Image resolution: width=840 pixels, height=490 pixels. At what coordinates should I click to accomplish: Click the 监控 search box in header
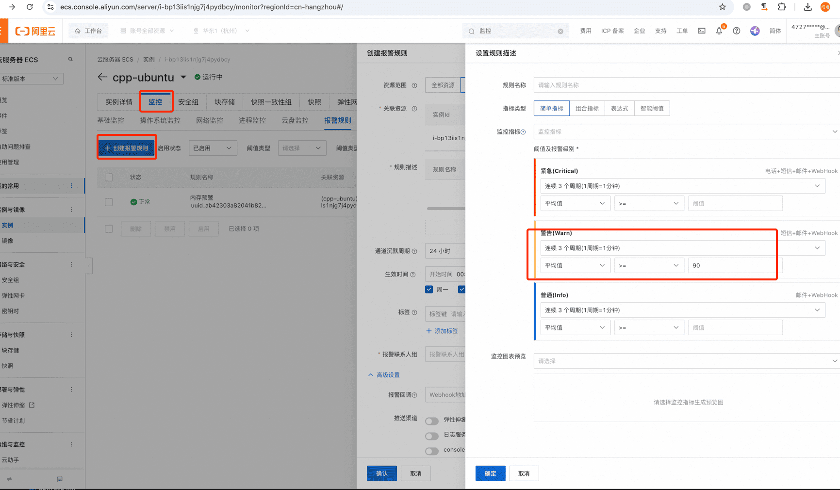tap(515, 31)
